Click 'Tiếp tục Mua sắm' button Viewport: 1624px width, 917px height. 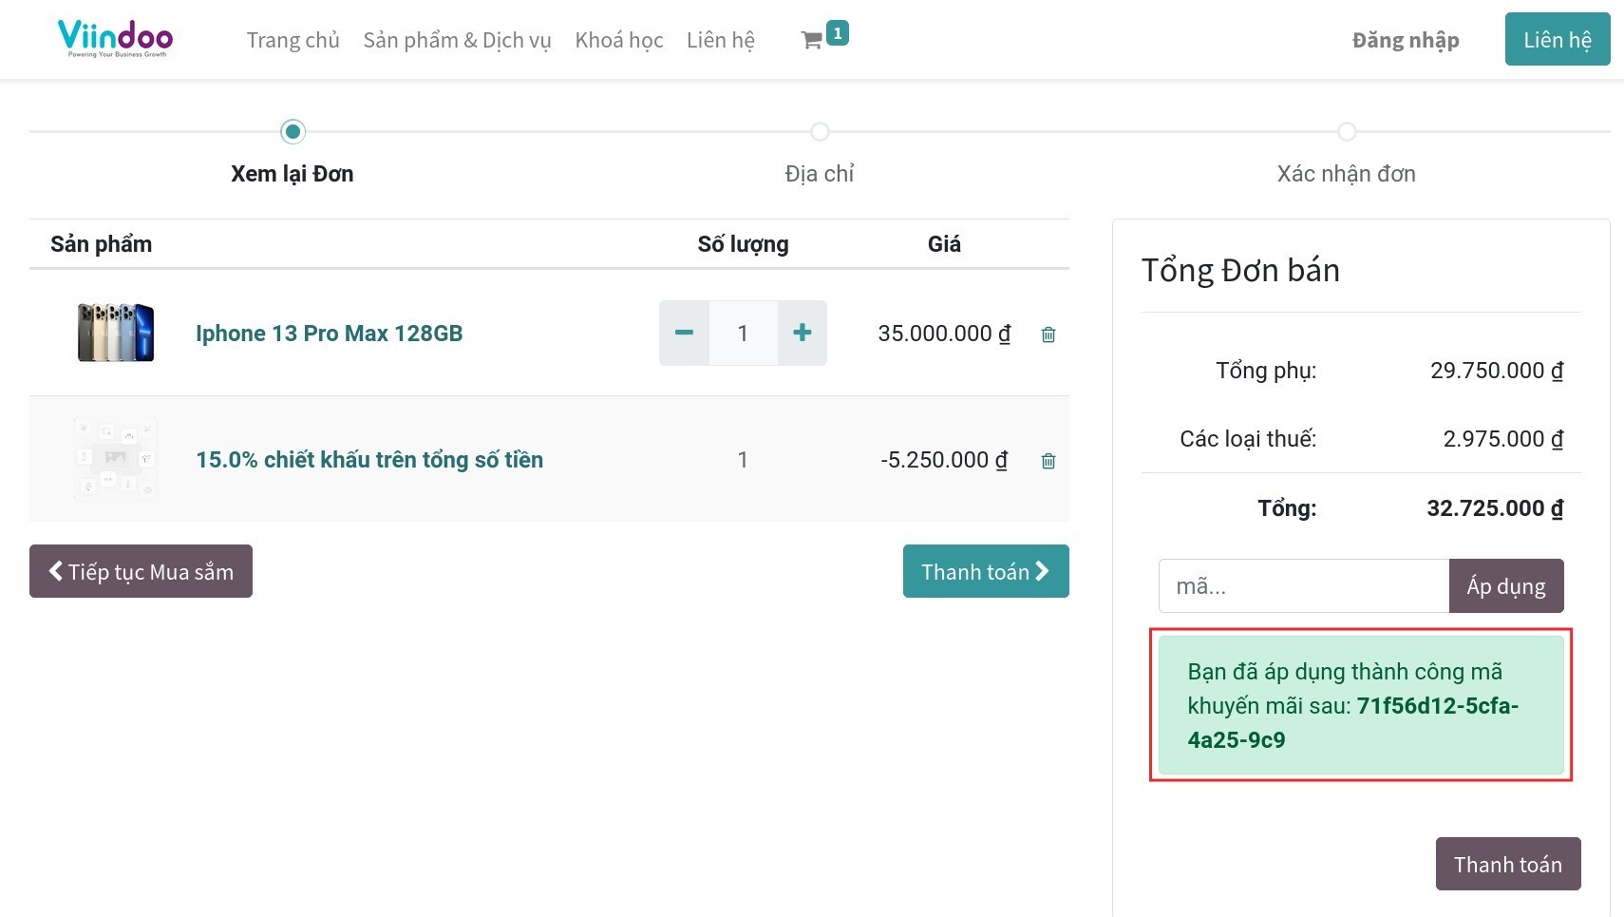click(x=141, y=571)
